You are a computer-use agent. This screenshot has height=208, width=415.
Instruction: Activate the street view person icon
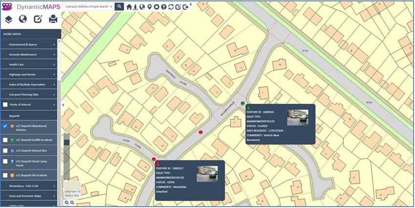tap(136, 7)
